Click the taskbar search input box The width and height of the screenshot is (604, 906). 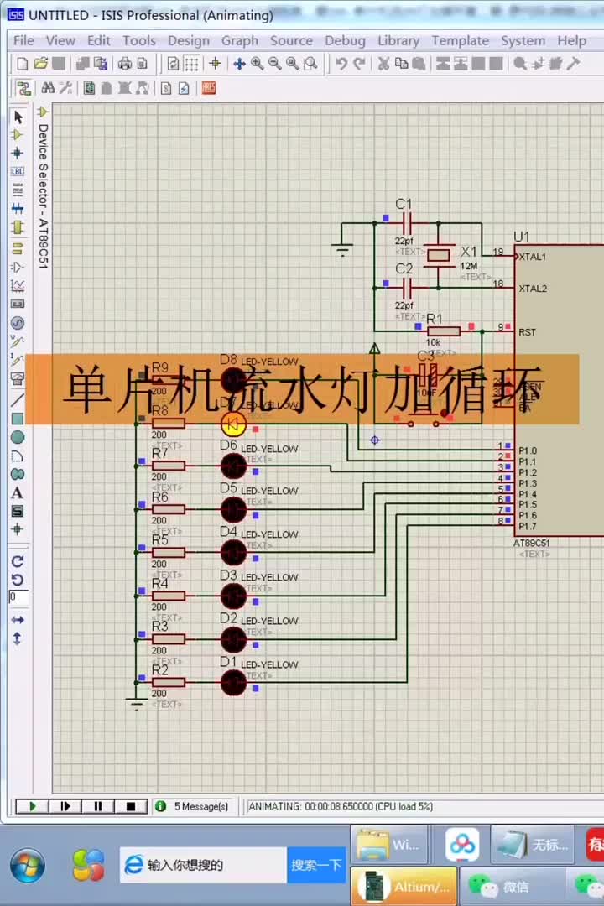pos(204,865)
